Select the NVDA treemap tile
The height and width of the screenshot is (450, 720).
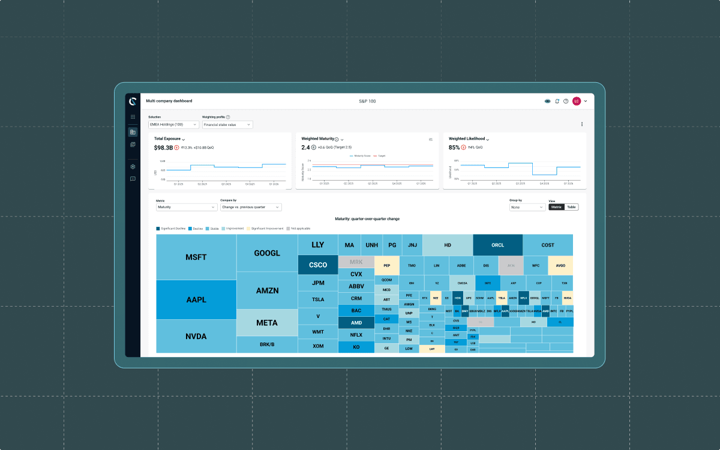(x=196, y=336)
